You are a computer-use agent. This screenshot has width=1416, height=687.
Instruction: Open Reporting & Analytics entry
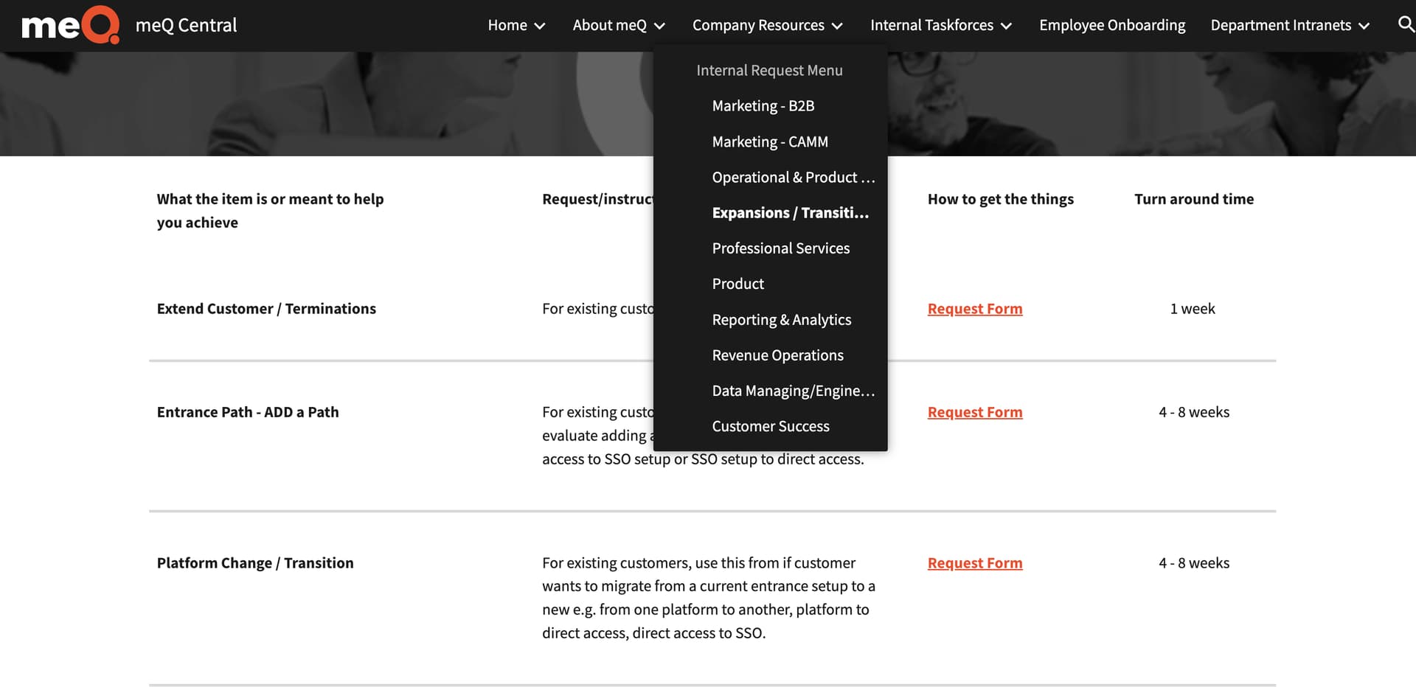click(x=782, y=319)
